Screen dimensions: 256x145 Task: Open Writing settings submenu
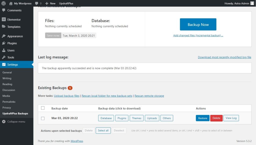pos(7,78)
